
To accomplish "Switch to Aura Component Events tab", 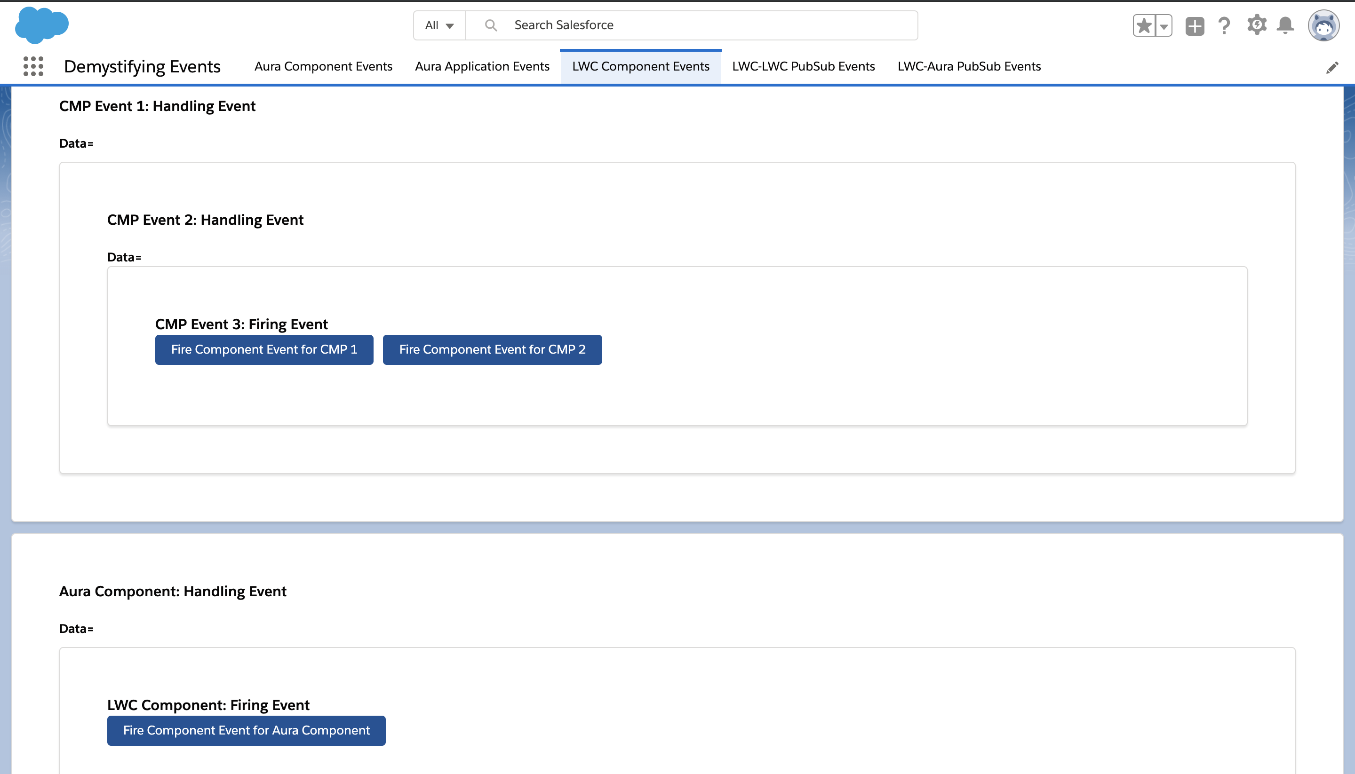I will click(x=323, y=66).
